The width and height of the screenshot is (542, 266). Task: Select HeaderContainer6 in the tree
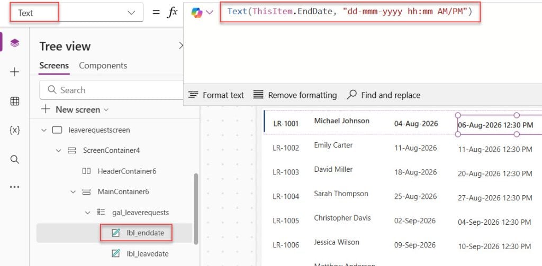pyautogui.click(x=127, y=171)
